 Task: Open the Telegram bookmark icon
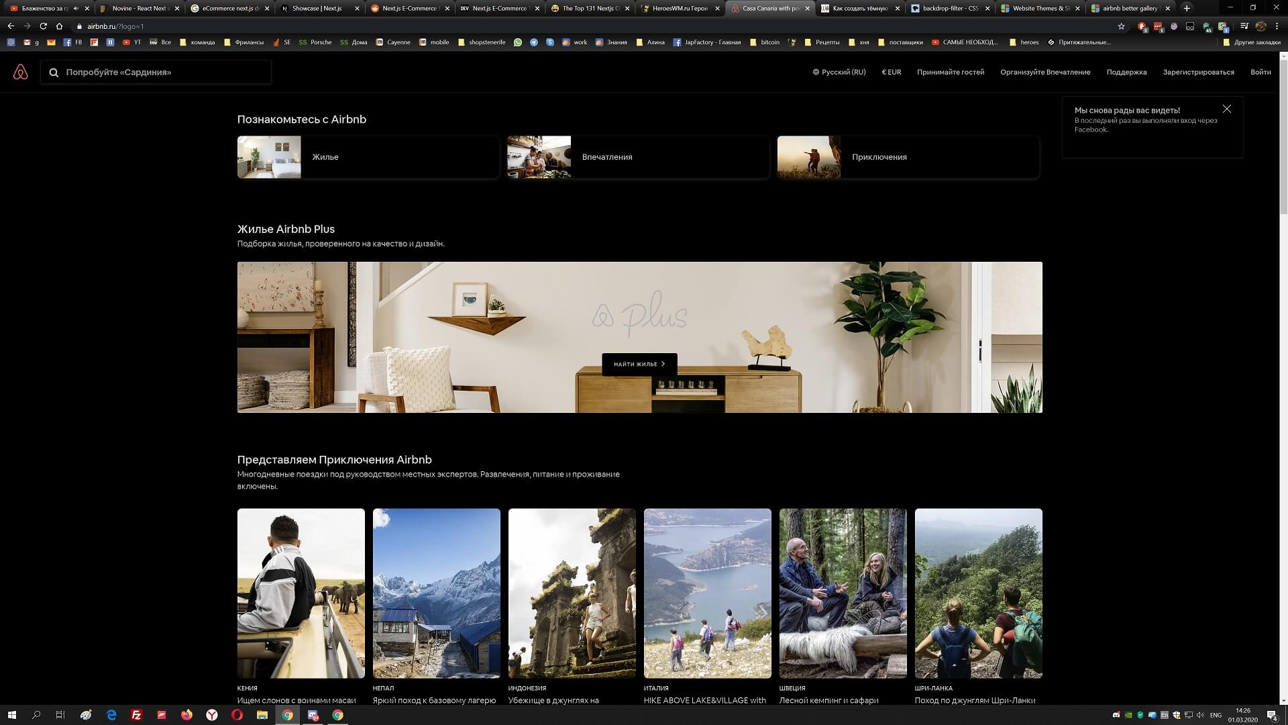[x=534, y=42]
